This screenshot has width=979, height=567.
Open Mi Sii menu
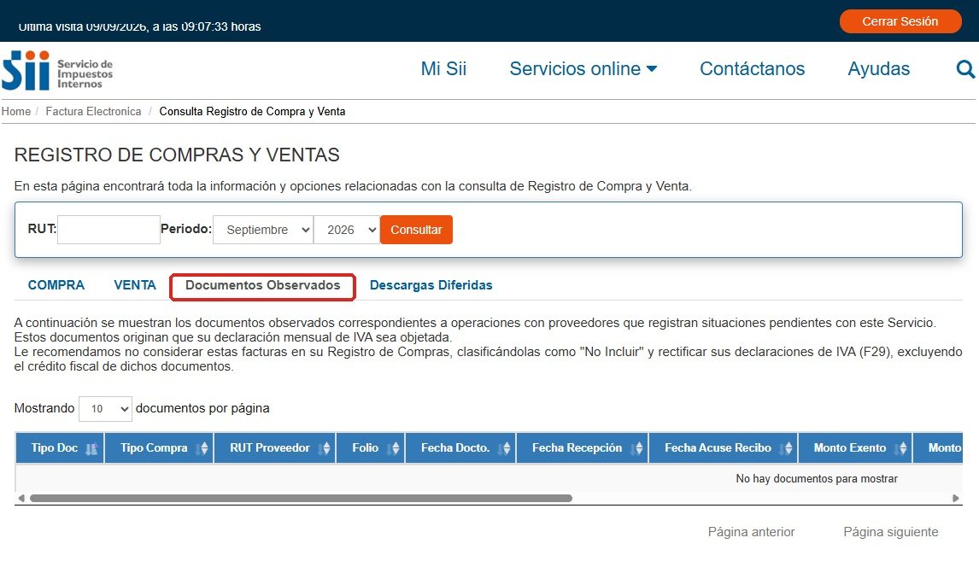pyautogui.click(x=443, y=68)
